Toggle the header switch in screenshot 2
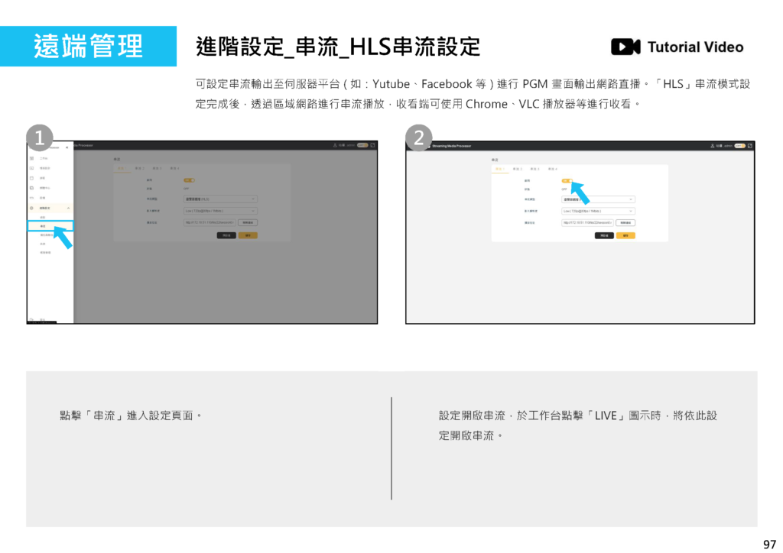 pyautogui.click(x=739, y=145)
